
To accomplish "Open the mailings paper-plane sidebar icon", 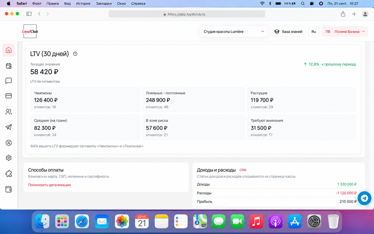I will pyautogui.click(x=9, y=127).
